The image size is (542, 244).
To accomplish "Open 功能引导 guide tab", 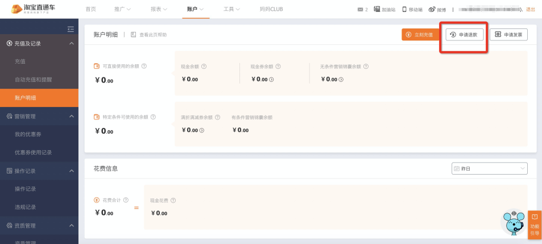I will click(535, 225).
